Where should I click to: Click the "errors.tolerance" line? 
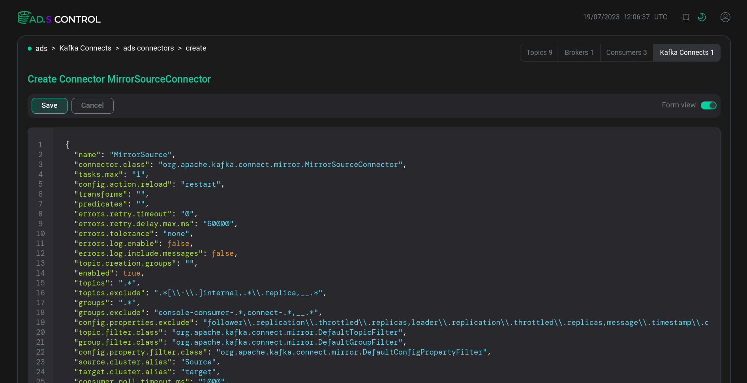(x=134, y=234)
